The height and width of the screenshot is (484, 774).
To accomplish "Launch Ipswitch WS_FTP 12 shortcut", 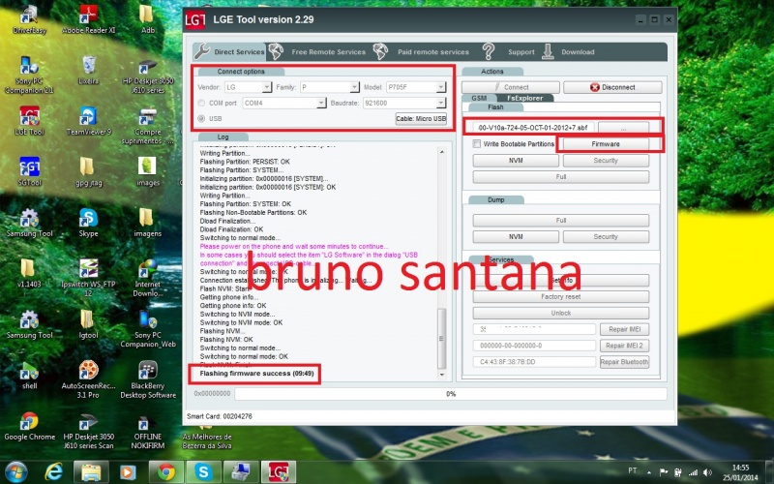I will pyautogui.click(x=88, y=278).
